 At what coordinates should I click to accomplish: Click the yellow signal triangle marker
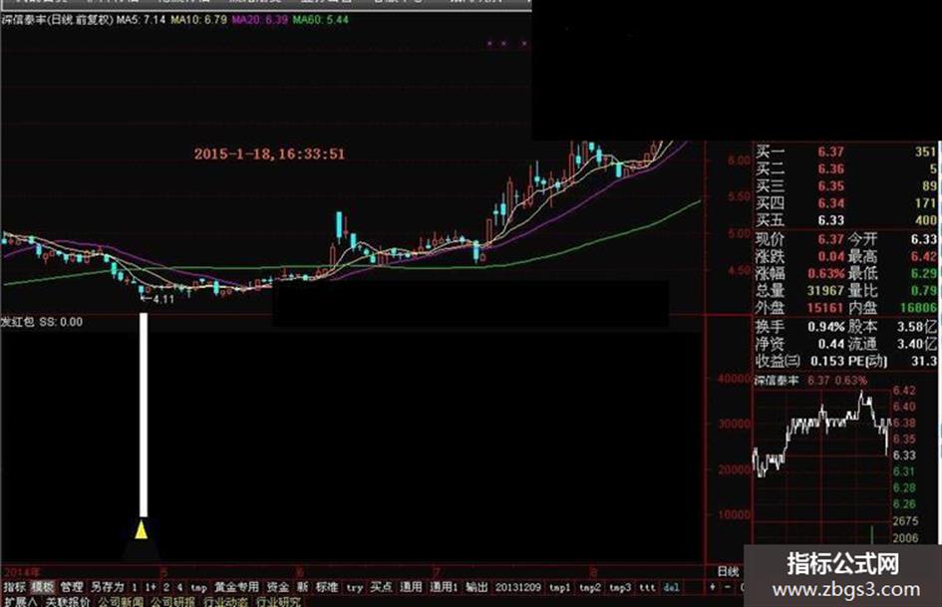142,530
